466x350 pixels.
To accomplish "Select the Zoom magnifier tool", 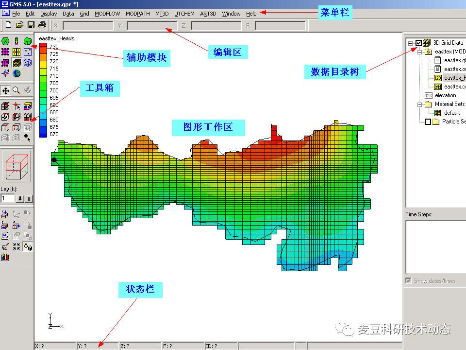I will click(17, 90).
